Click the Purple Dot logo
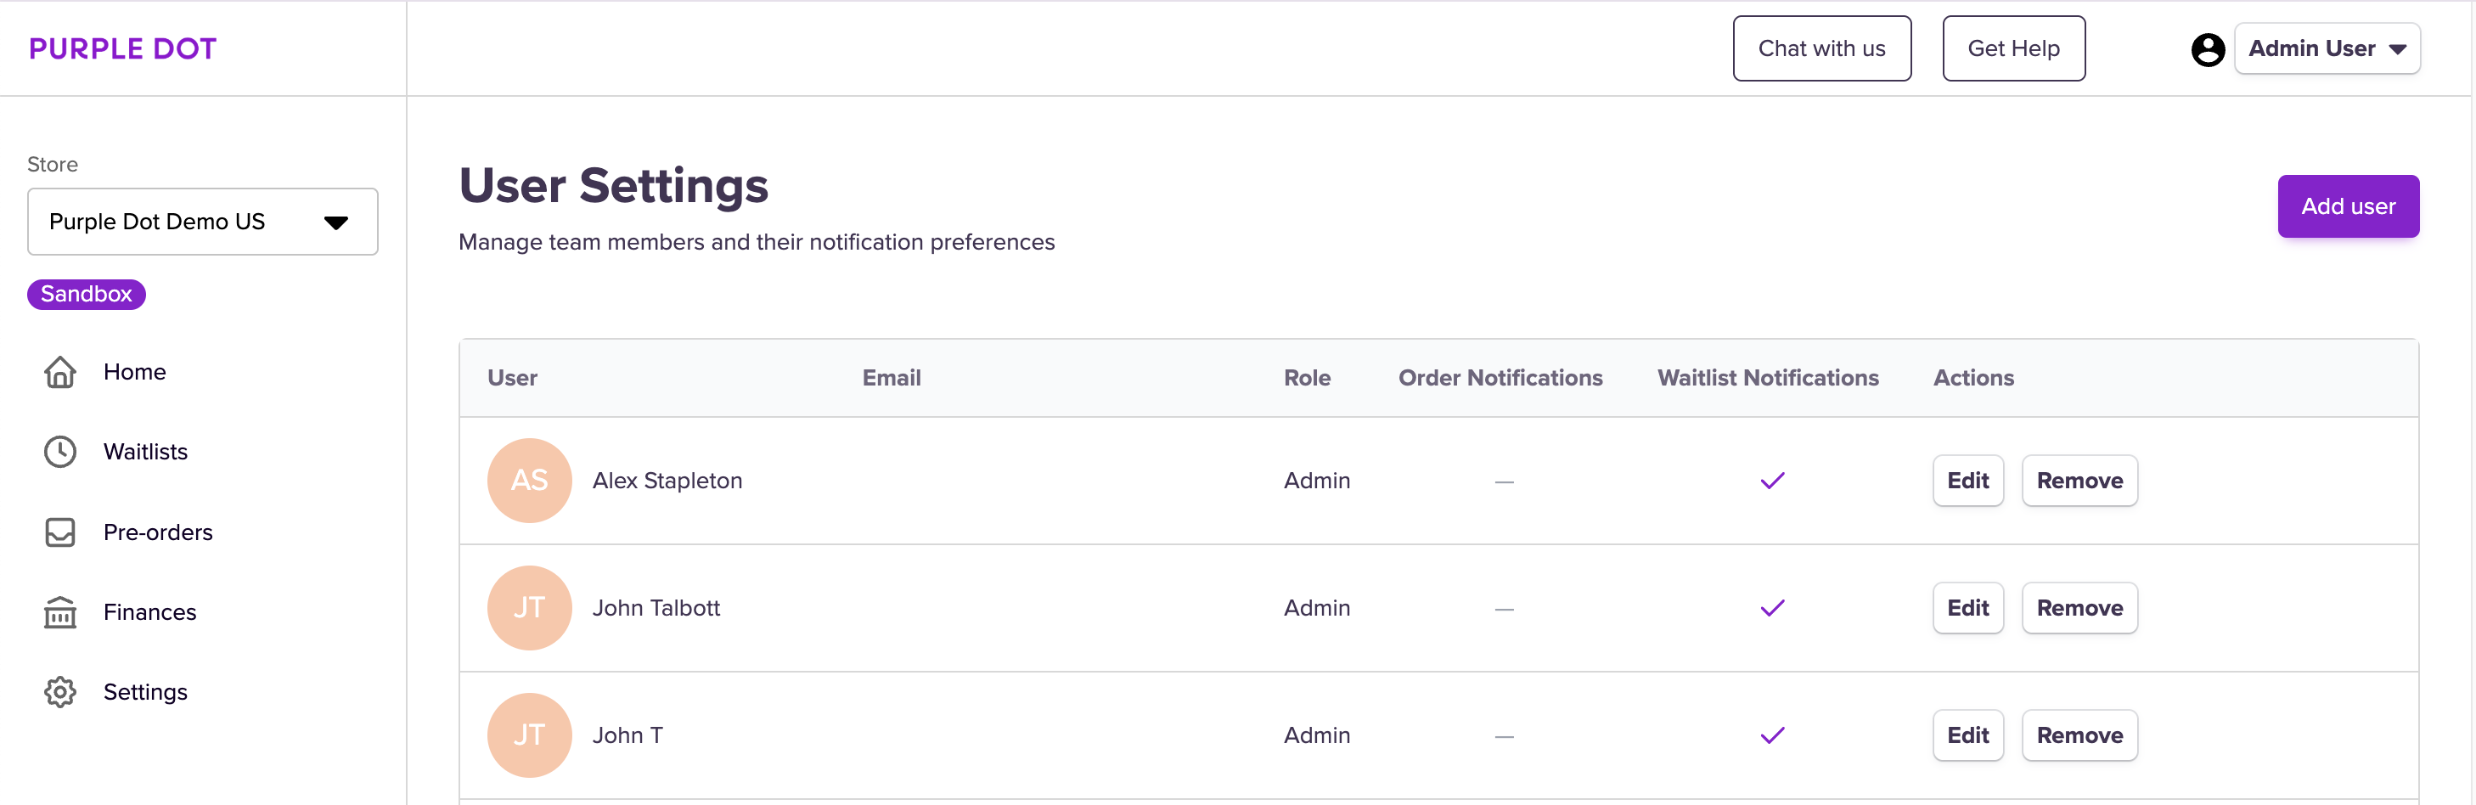This screenshot has height=805, width=2476. [122, 49]
